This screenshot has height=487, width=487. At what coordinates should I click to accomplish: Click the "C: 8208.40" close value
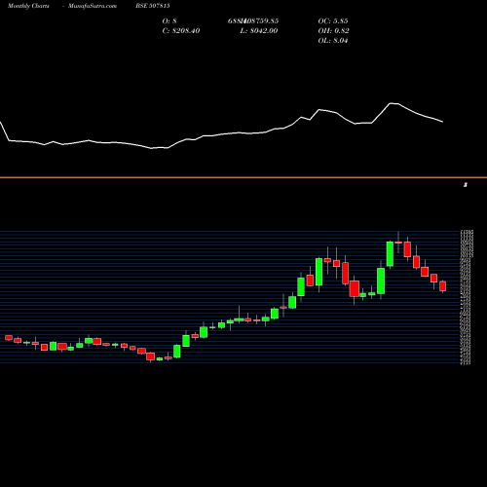click(x=181, y=31)
